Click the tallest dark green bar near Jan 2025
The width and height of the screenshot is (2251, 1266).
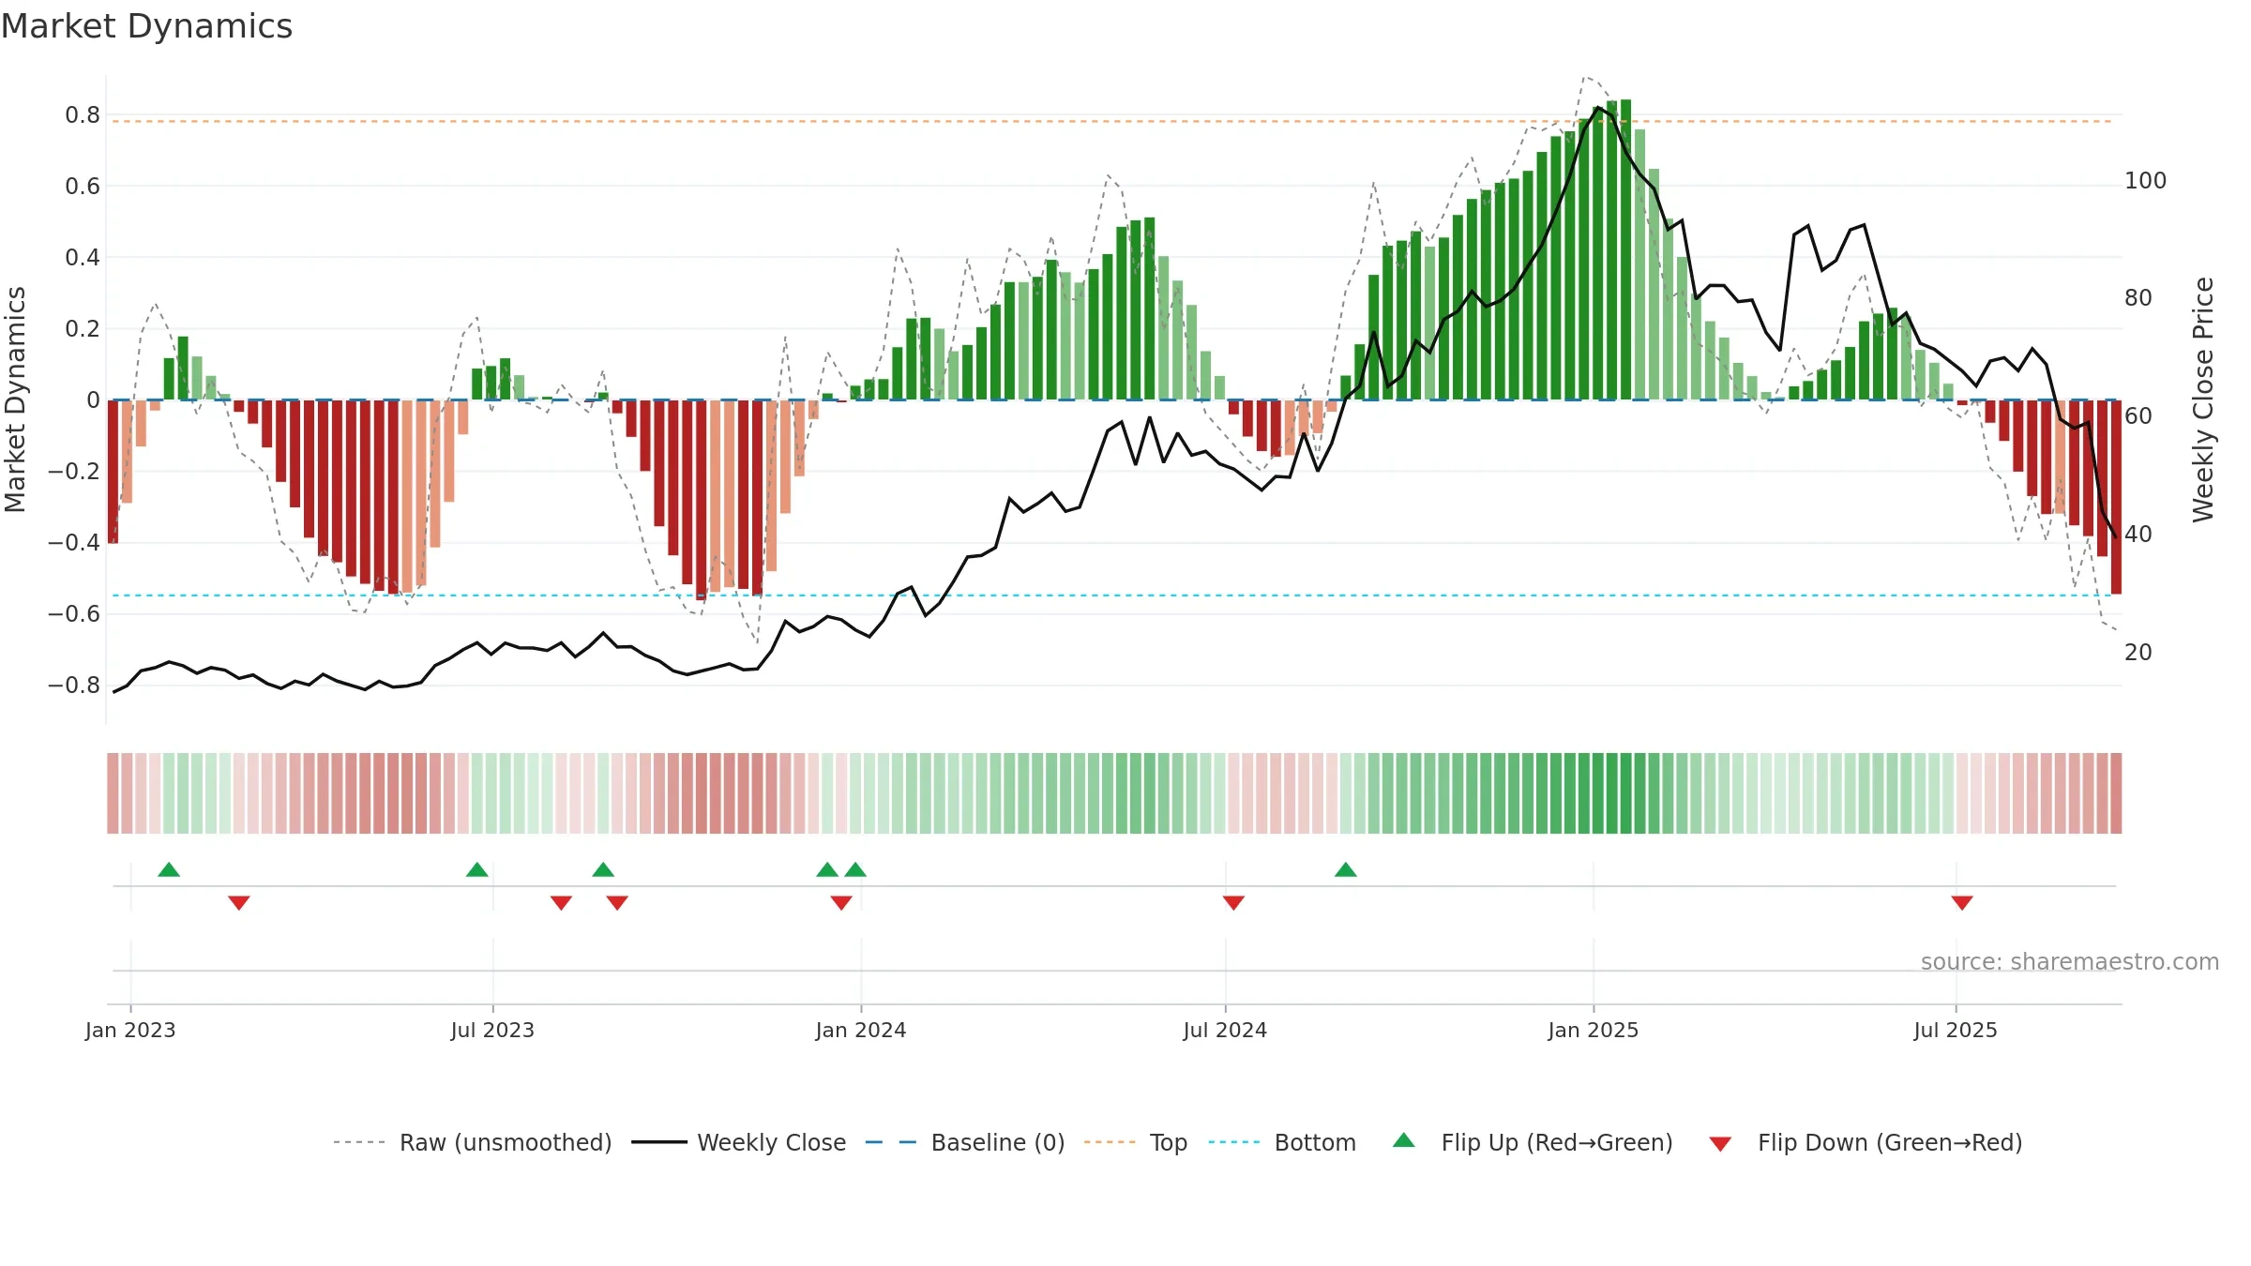1625,249
